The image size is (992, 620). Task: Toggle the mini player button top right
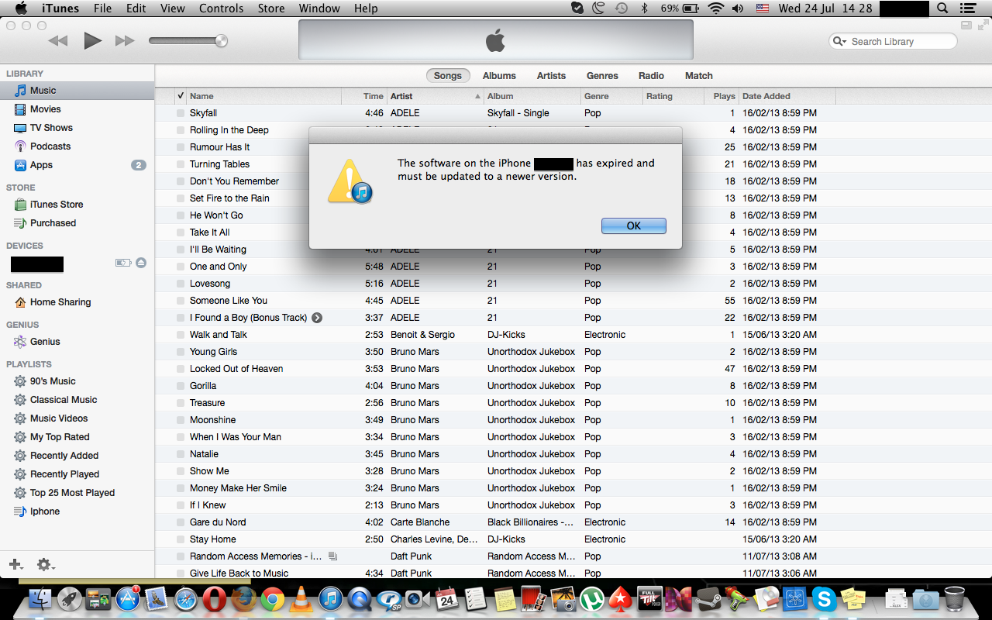tap(966, 26)
